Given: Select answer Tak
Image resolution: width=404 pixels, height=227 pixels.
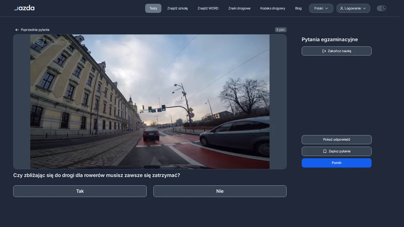Looking at the screenshot, I should pos(80,191).
